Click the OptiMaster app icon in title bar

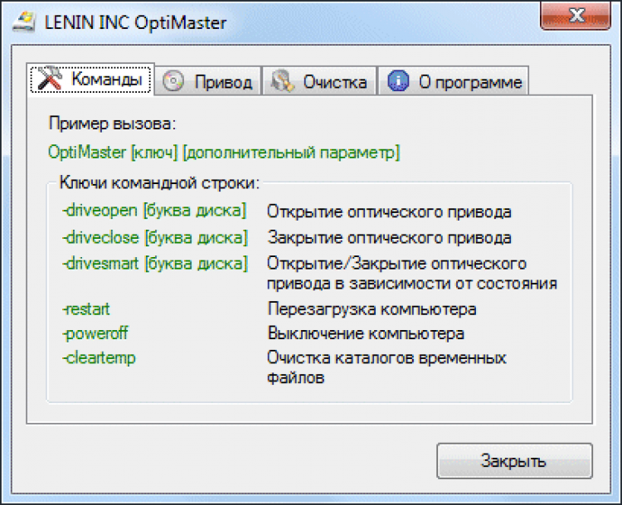tap(23, 22)
